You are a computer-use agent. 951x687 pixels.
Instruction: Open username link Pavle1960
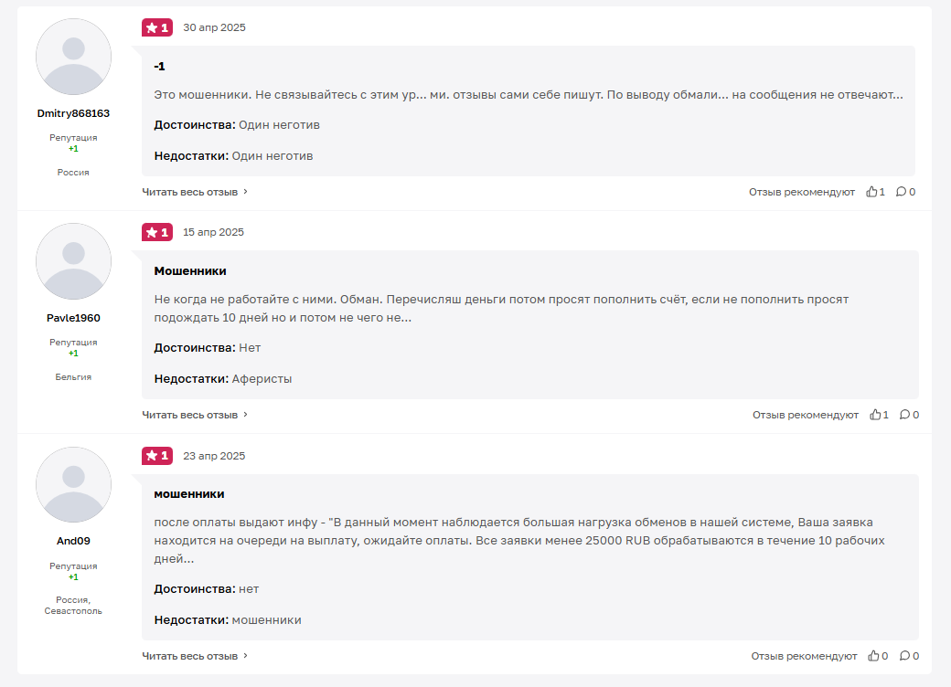[x=73, y=318]
